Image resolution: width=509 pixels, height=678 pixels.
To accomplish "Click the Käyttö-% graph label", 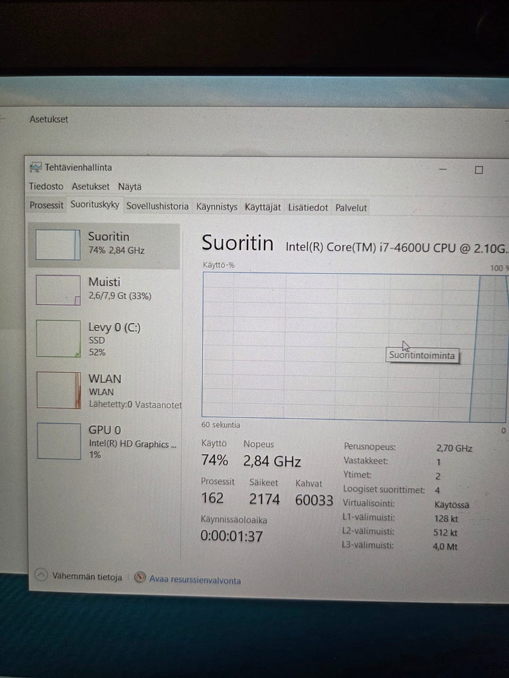I will click(218, 265).
